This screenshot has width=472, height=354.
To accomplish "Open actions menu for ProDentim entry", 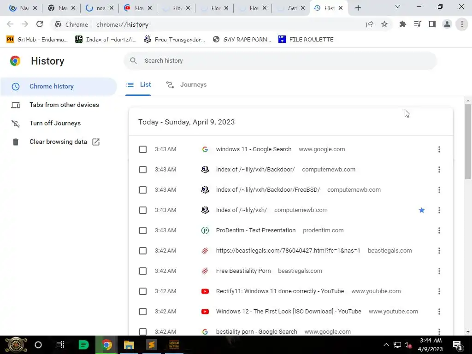I will click(x=439, y=230).
